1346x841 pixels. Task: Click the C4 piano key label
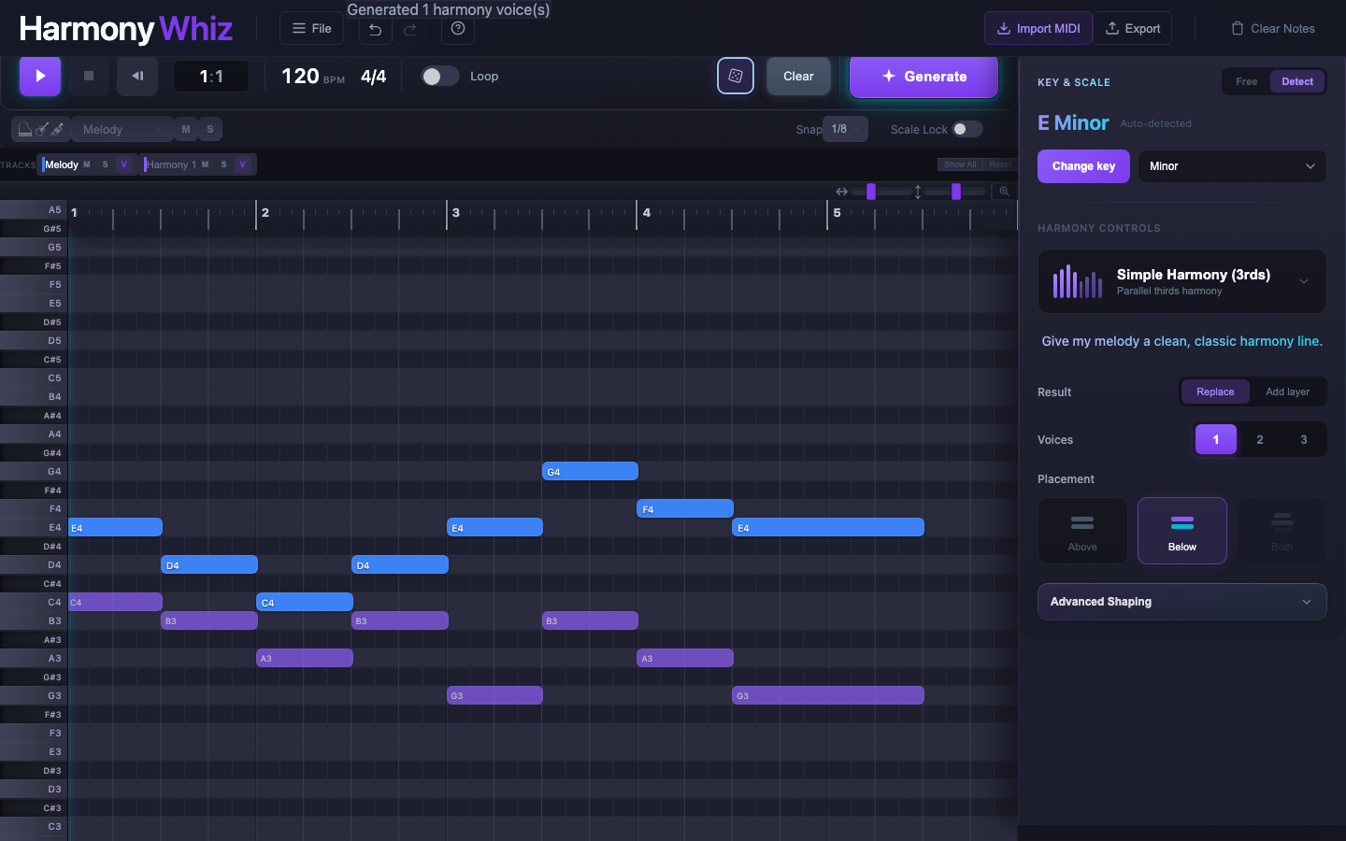(34, 602)
